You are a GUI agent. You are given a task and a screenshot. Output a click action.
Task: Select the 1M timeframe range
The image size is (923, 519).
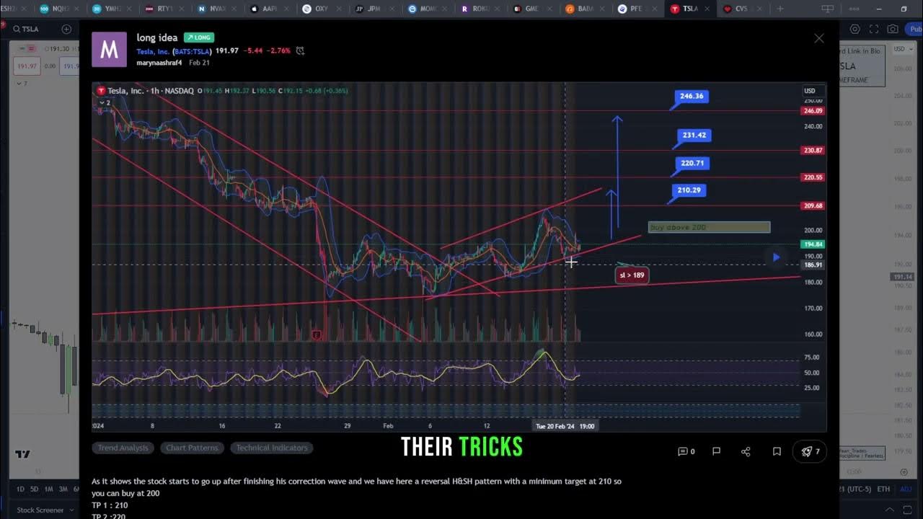(x=48, y=489)
